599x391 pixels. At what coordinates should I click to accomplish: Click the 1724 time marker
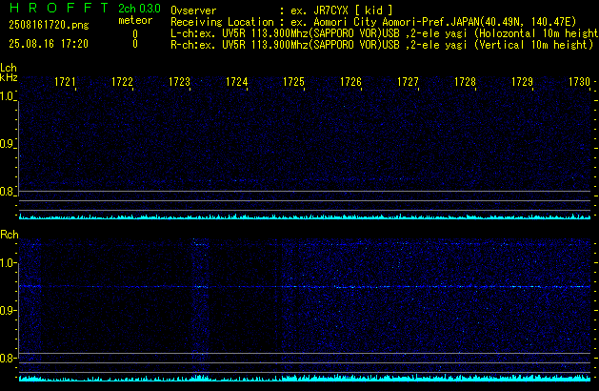coord(236,82)
